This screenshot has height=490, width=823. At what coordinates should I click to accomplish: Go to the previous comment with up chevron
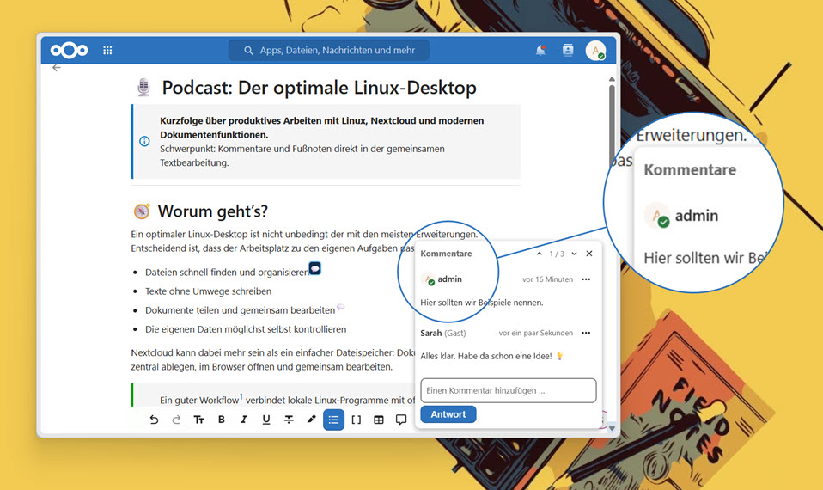pos(539,254)
